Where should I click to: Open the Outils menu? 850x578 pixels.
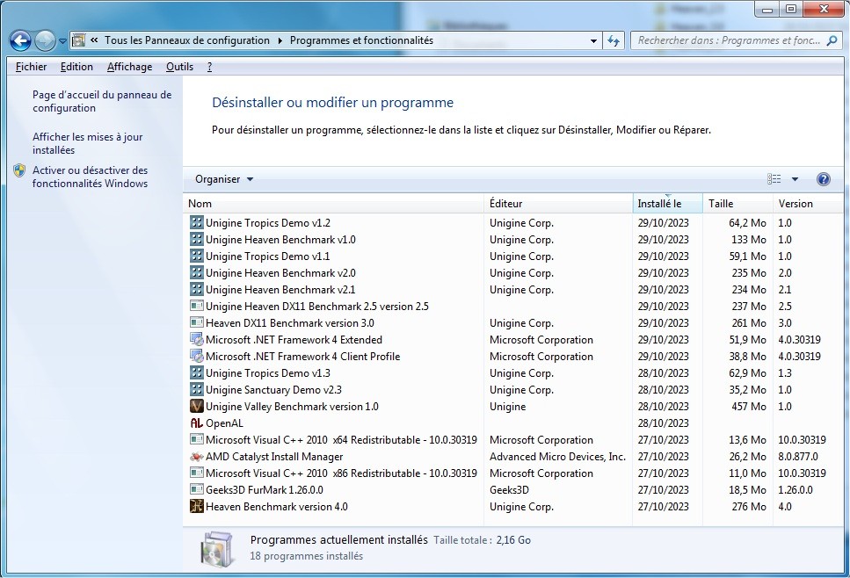click(179, 67)
